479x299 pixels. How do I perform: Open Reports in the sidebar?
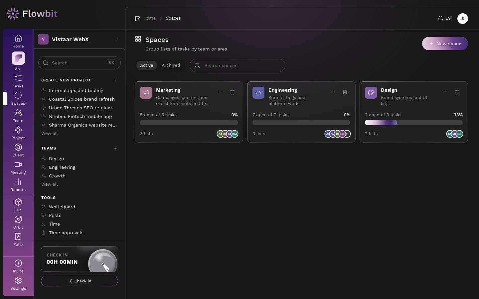pyautogui.click(x=18, y=185)
